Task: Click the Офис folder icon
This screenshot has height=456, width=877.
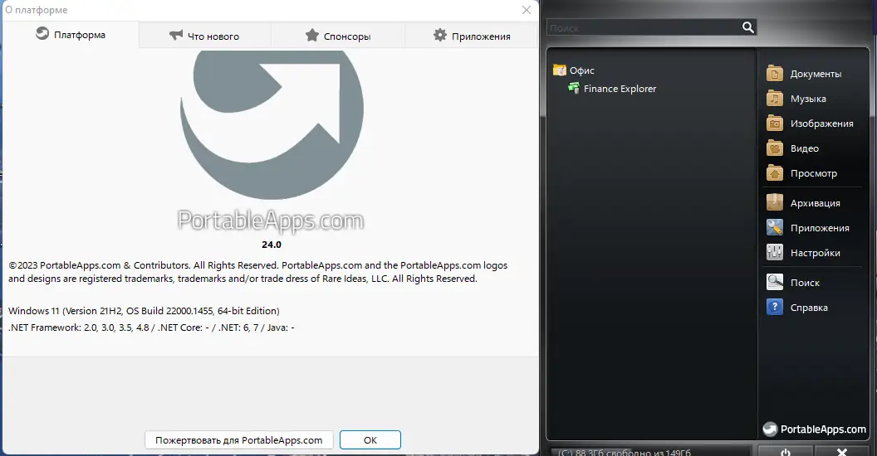Action: (559, 70)
